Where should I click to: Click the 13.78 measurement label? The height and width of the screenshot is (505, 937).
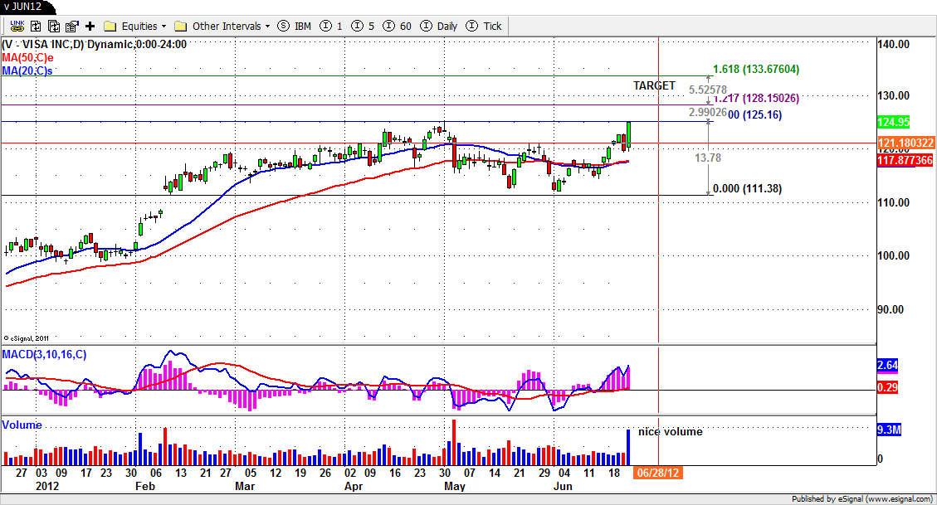(708, 158)
